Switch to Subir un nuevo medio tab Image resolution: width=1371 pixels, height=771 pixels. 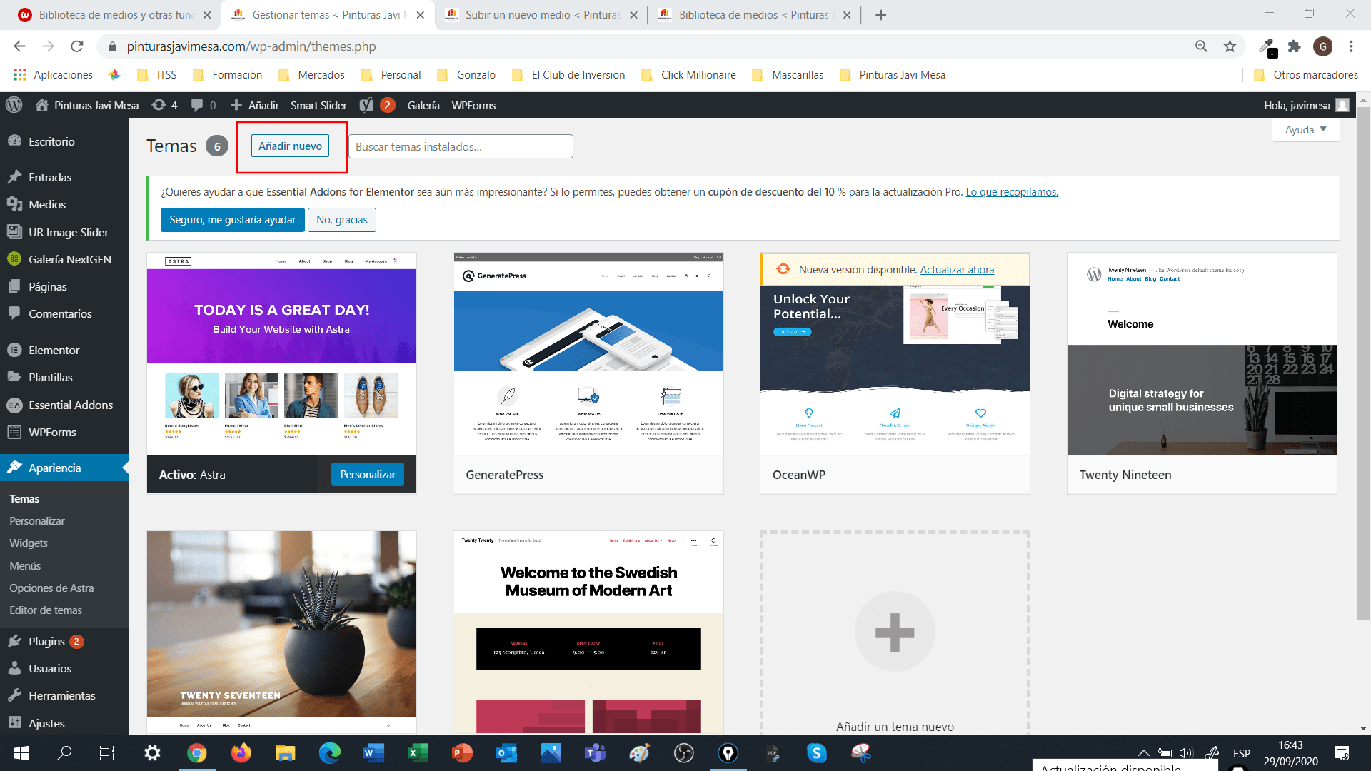pos(541,15)
